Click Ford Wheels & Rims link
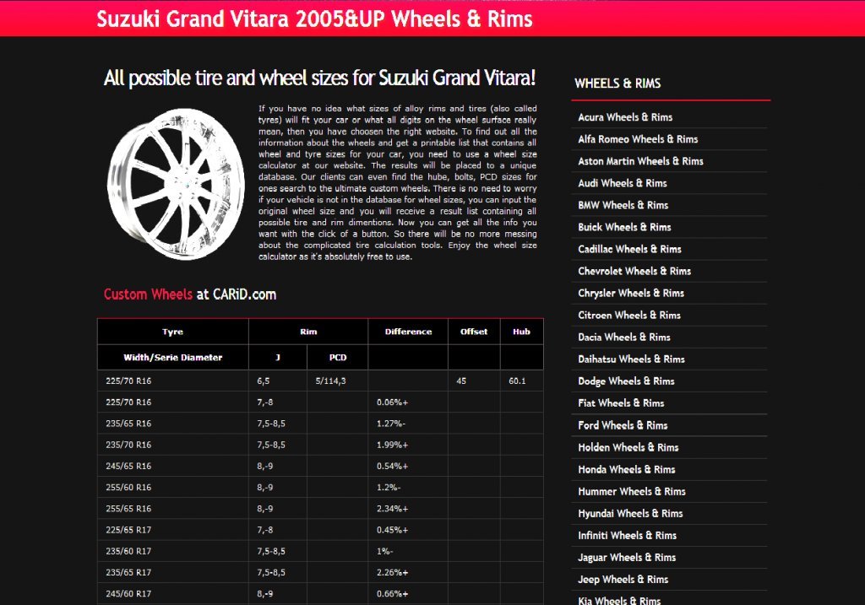 pos(623,425)
